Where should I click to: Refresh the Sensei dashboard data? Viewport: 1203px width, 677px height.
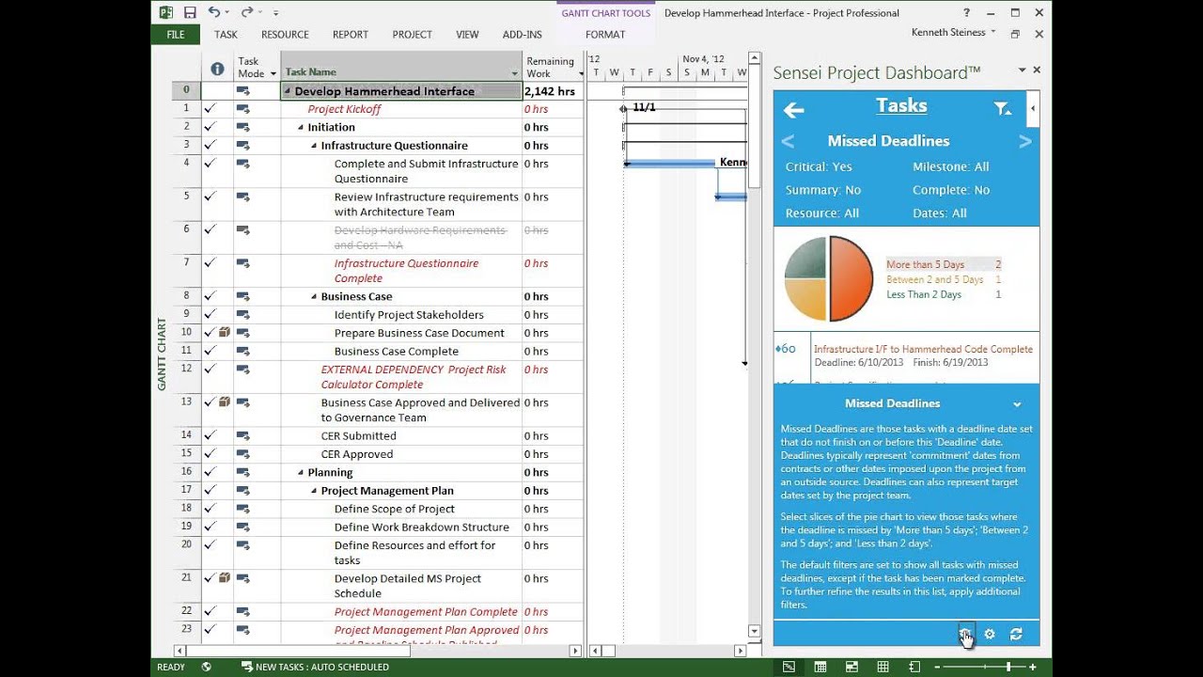coord(1016,635)
